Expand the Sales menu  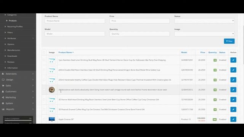pos(18,86)
